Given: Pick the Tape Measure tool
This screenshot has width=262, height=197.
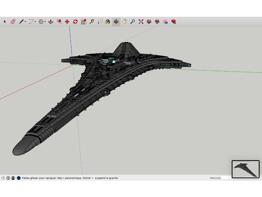Looking at the screenshot, I should pos(92,22).
